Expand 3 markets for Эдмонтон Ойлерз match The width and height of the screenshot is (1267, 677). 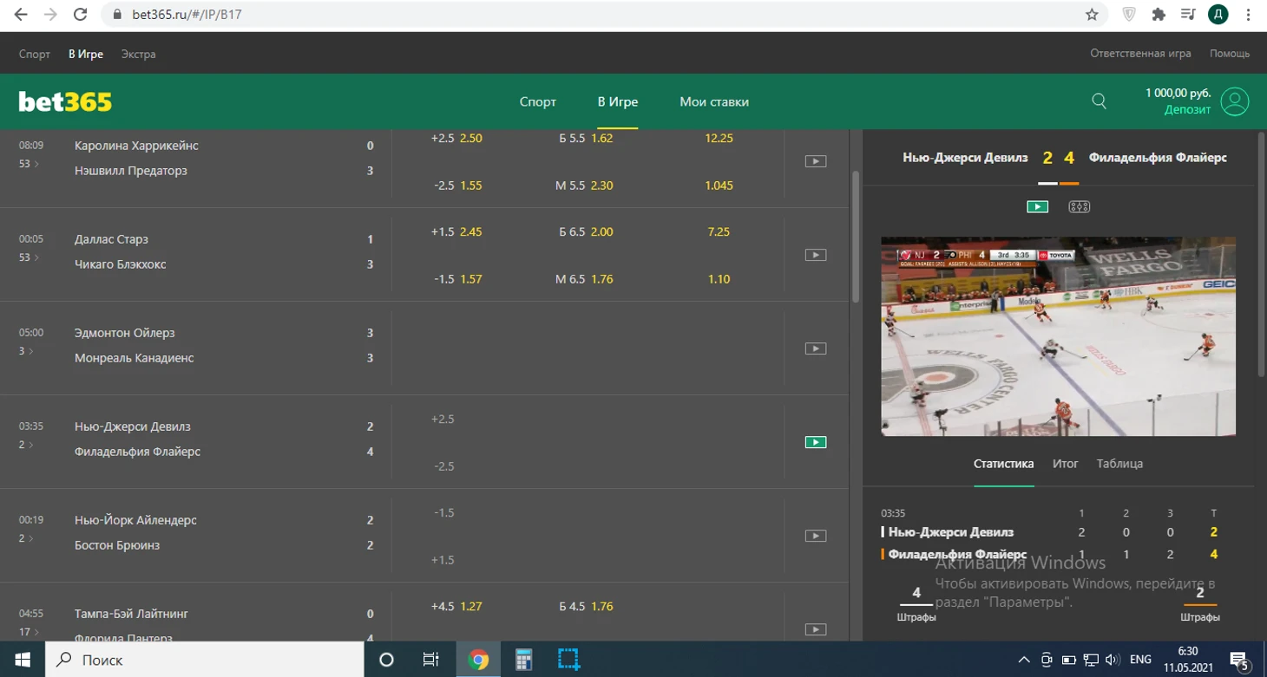click(x=27, y=351)
